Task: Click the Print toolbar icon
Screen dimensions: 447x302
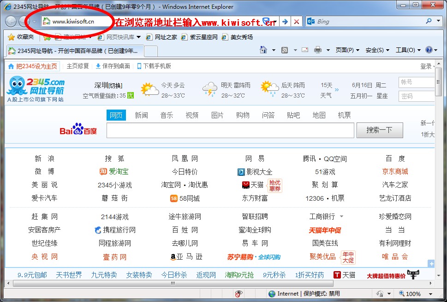Action: coord(317,50)
